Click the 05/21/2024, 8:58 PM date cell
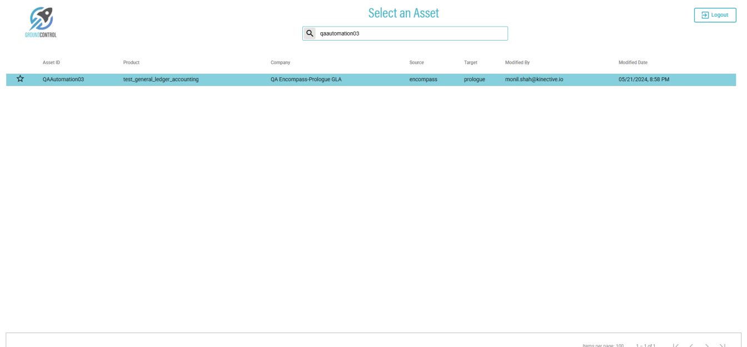Viewport: 747px width, 347px height. click(644, 79)
